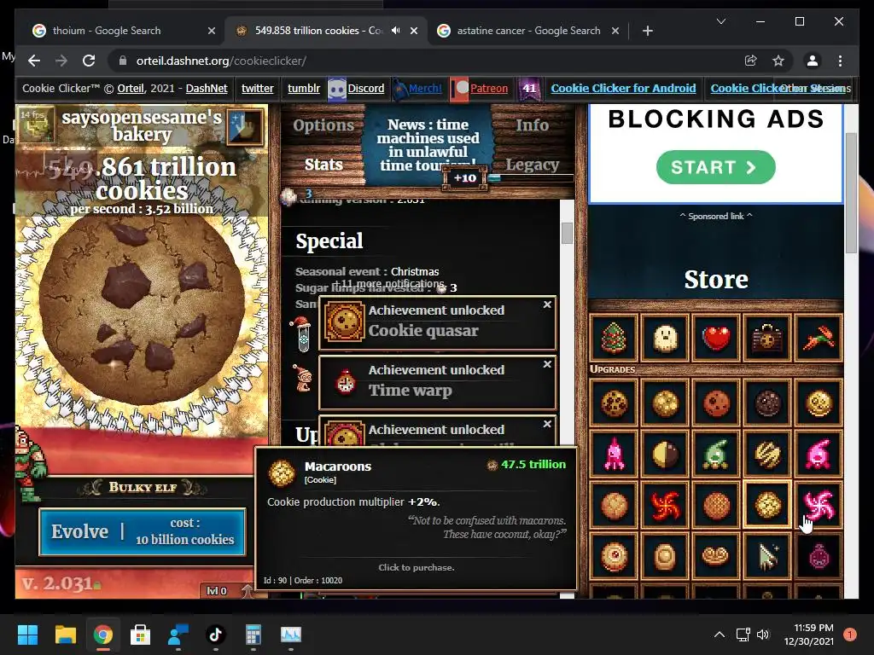This screenshot has width=874, height=655.
Task: Click the page vertical scrollbar thumb
Action: point(851,193)
